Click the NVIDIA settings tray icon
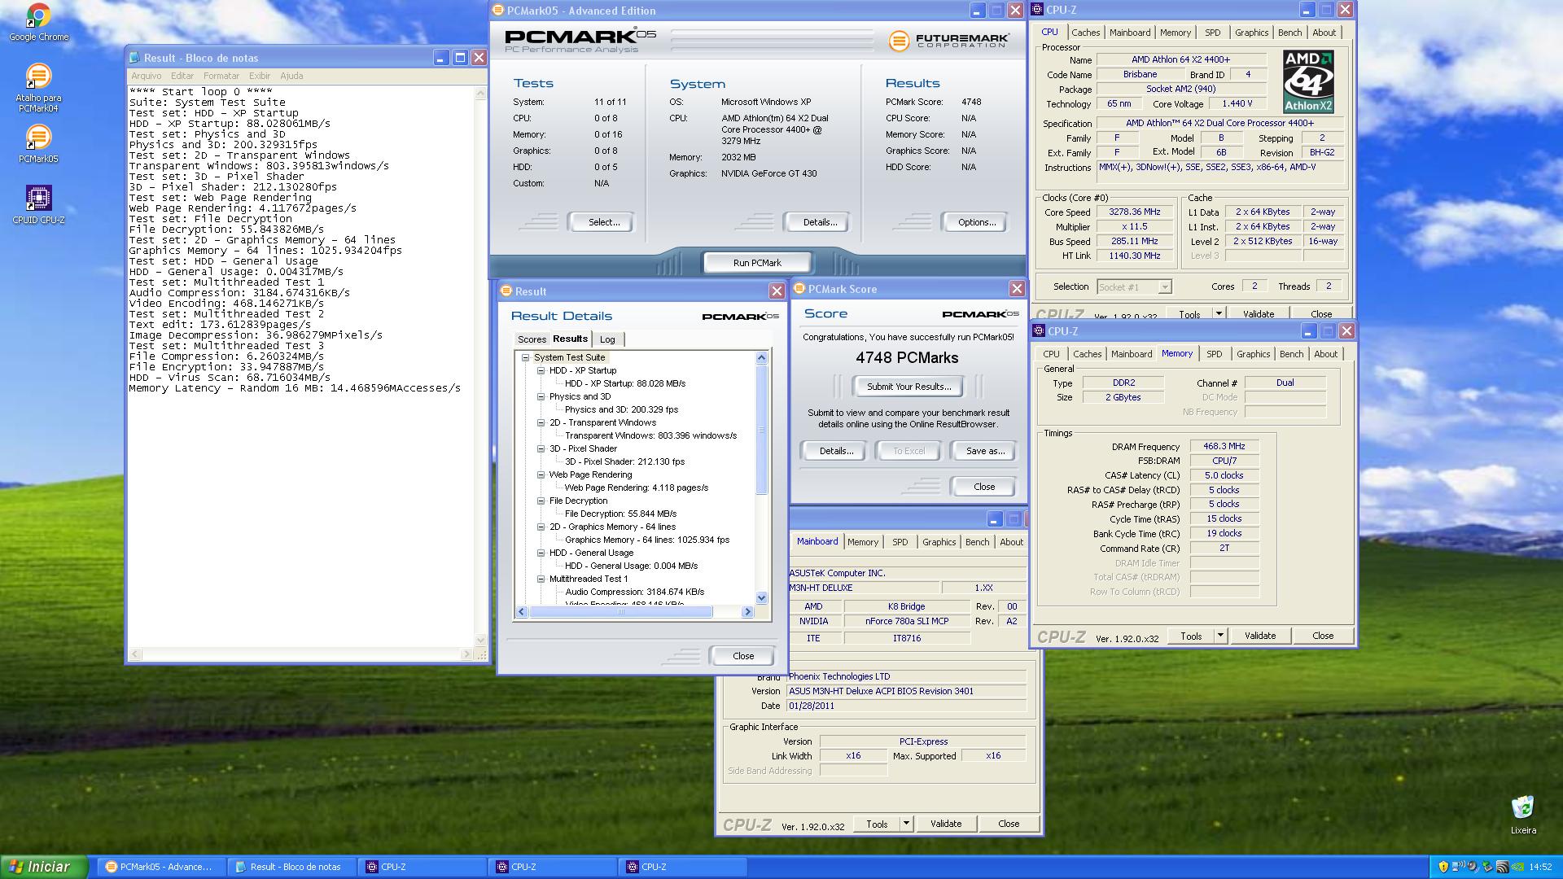This screenshot has height=879, width=1563. point(1517,867)
